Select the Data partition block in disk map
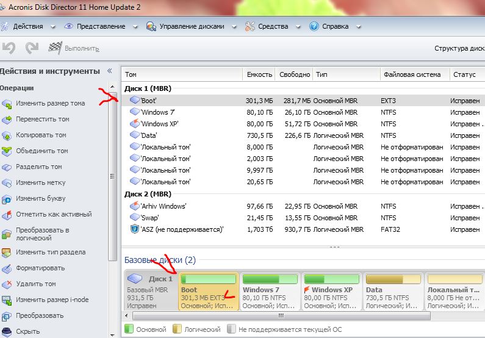The height and width of the screenshot is (338, 485). tap(393, 291)
